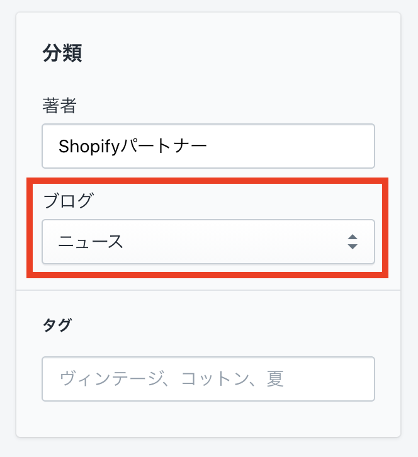The height and width of the screenshot is (457, 418).
Task: Click the タグ section heading
Action: 57,325
